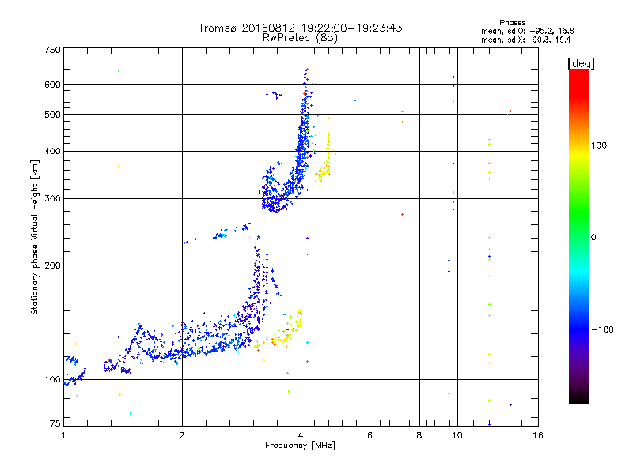Click y-axis tick label '750'
Viewport: 633px width, 474px height.
[52, 50]
